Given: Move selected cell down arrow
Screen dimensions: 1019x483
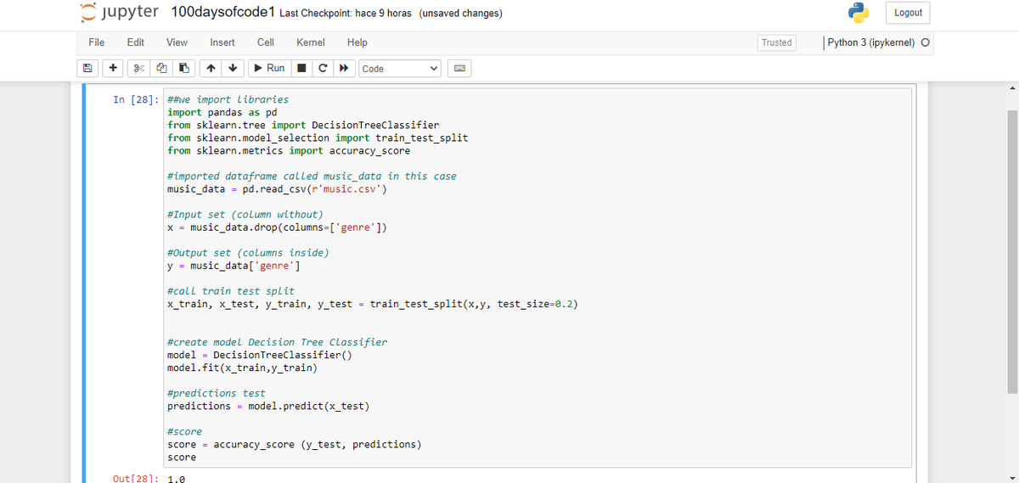Looking at the screenshot, I should point(233,68).
